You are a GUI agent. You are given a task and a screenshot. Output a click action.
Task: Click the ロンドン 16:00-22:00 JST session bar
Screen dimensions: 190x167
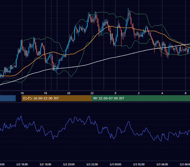pyautogui.click(x=56, y=98)
